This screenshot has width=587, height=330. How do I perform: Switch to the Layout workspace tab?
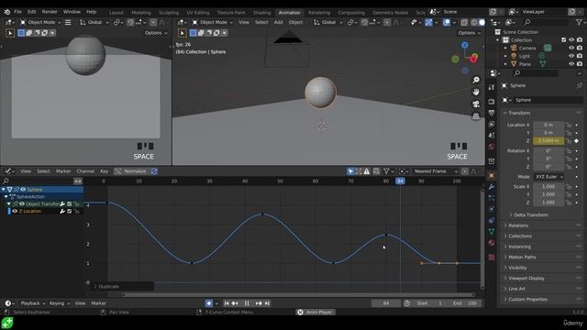(116, 12)
